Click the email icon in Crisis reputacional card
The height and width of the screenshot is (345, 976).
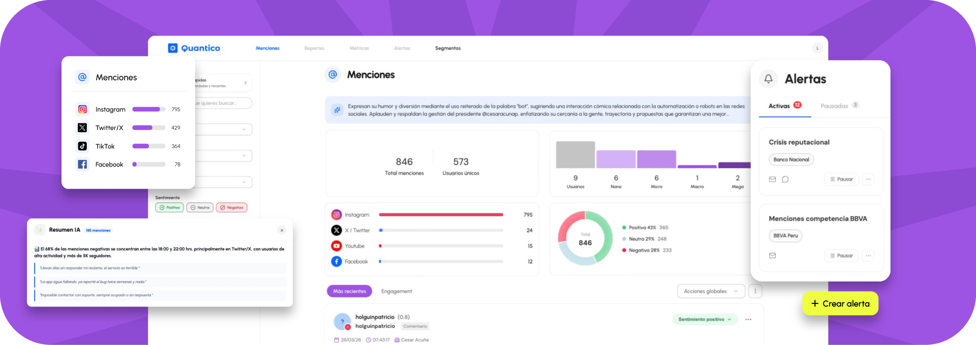click(x=772, y=179)
